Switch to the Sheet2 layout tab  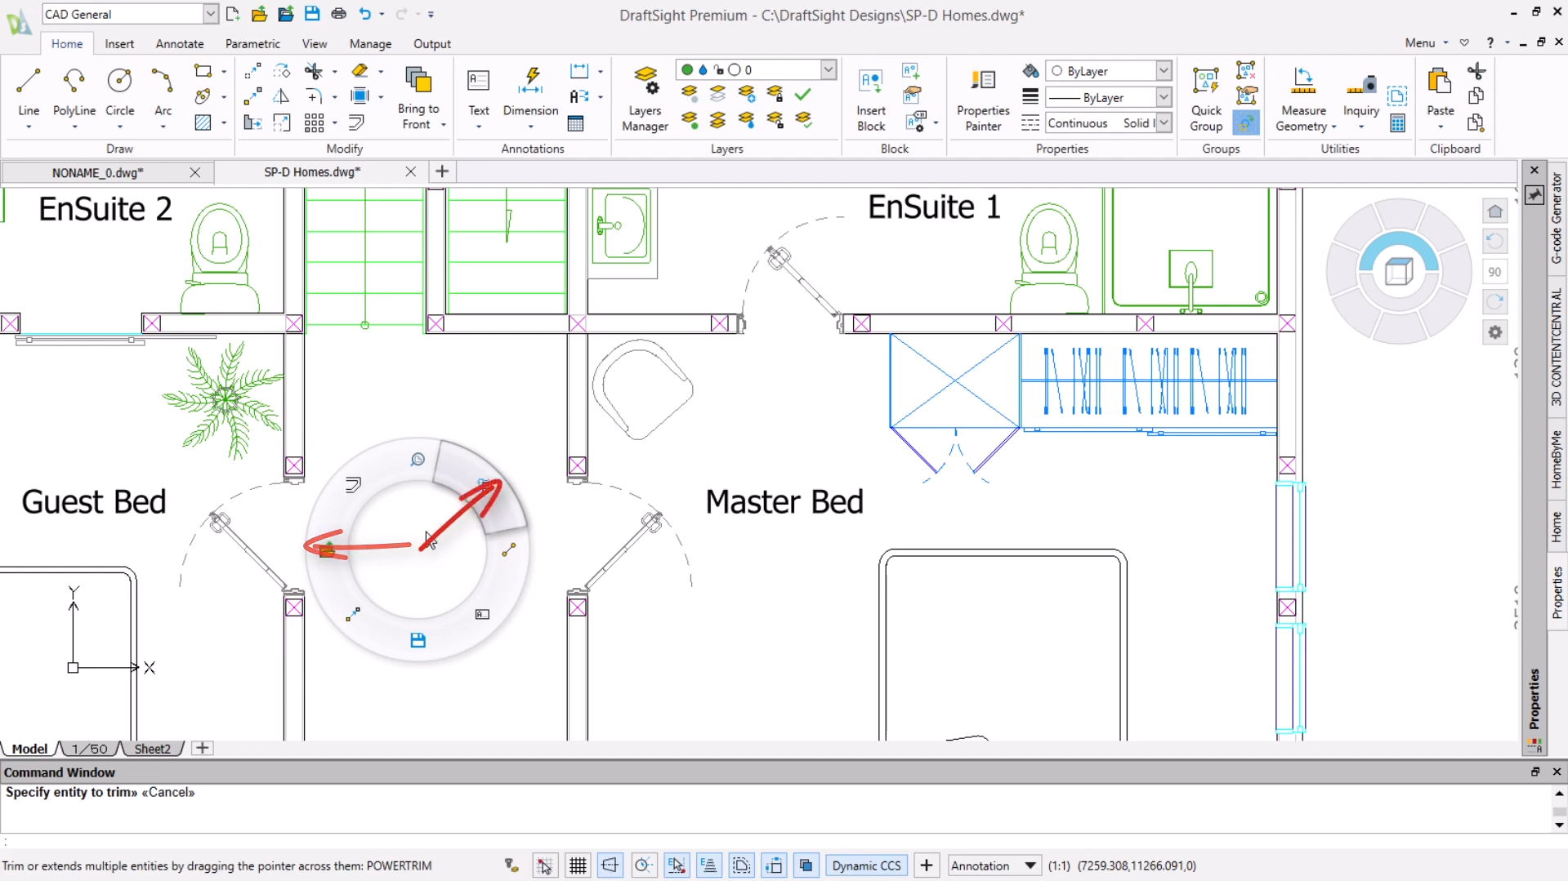152,749
